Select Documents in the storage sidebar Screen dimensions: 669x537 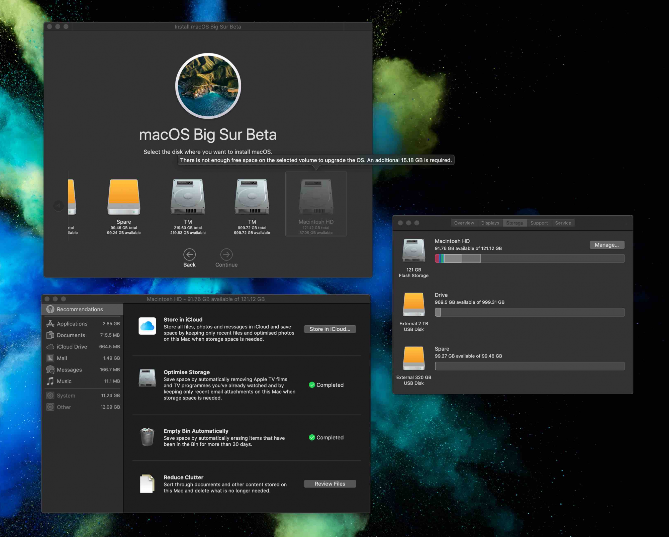[82, 335]
